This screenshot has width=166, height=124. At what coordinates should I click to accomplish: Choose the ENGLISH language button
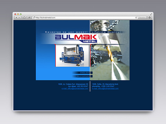[x=82, y=73]
